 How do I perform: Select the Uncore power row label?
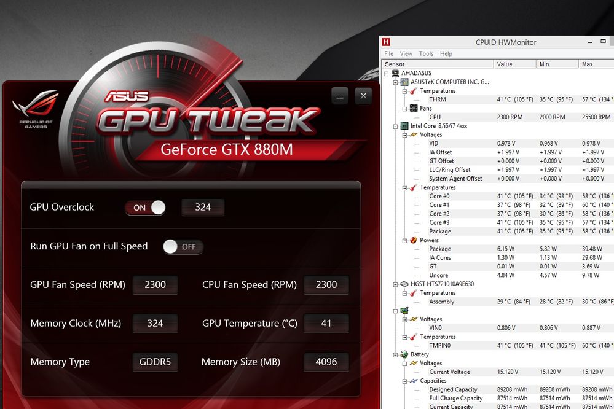[x=439, y=275]
